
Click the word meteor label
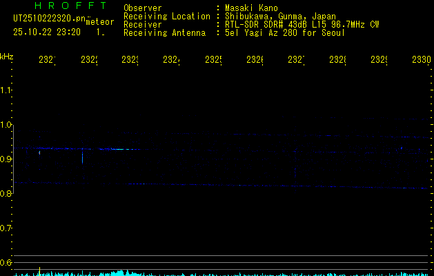coord(100,22)
